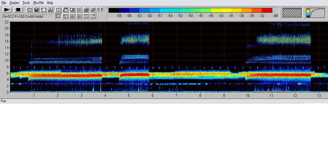328x141 pixels.
Task: Open the File menu
Action: coord(4,2)
